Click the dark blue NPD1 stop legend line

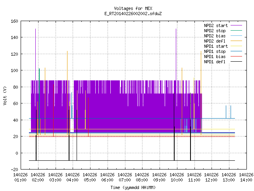click(x=236, y=51)
